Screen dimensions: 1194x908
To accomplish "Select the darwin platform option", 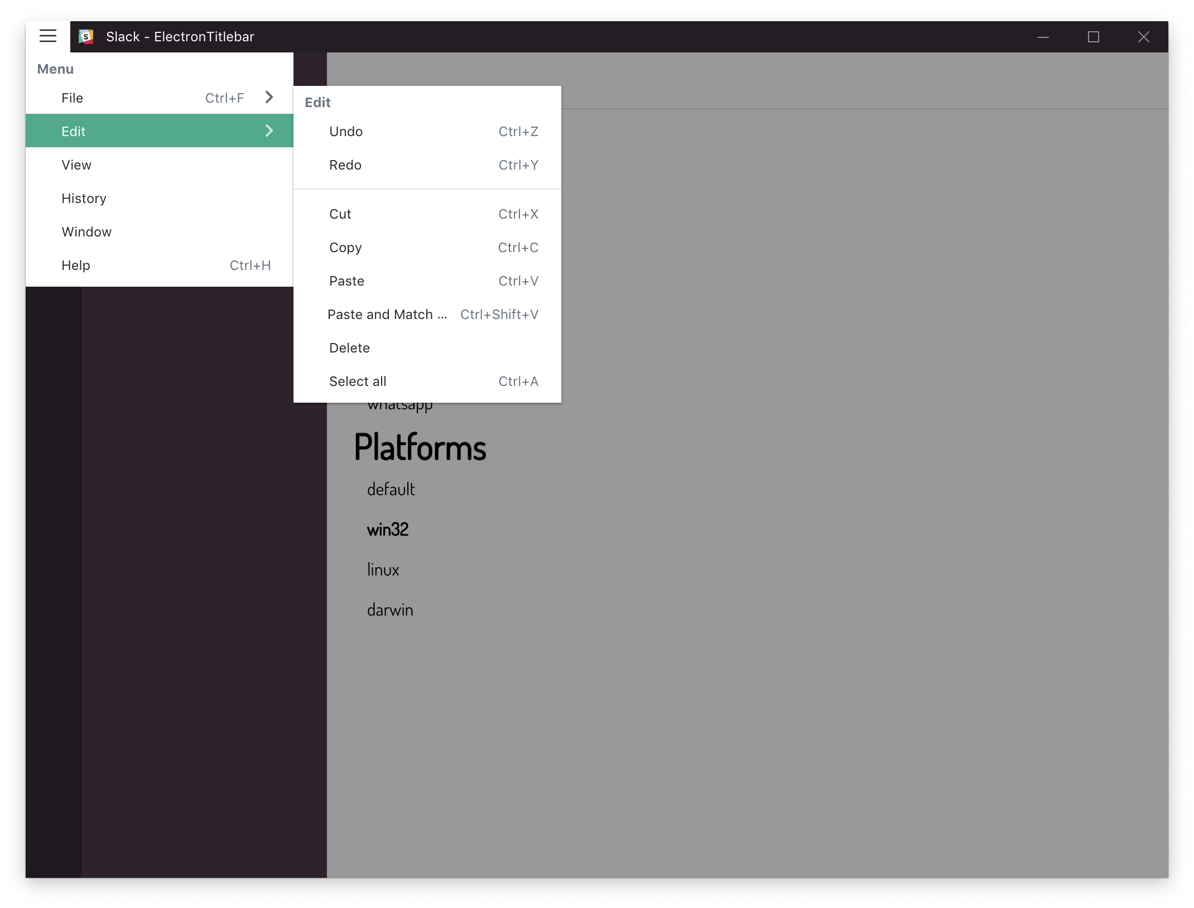I will point(389,608).
